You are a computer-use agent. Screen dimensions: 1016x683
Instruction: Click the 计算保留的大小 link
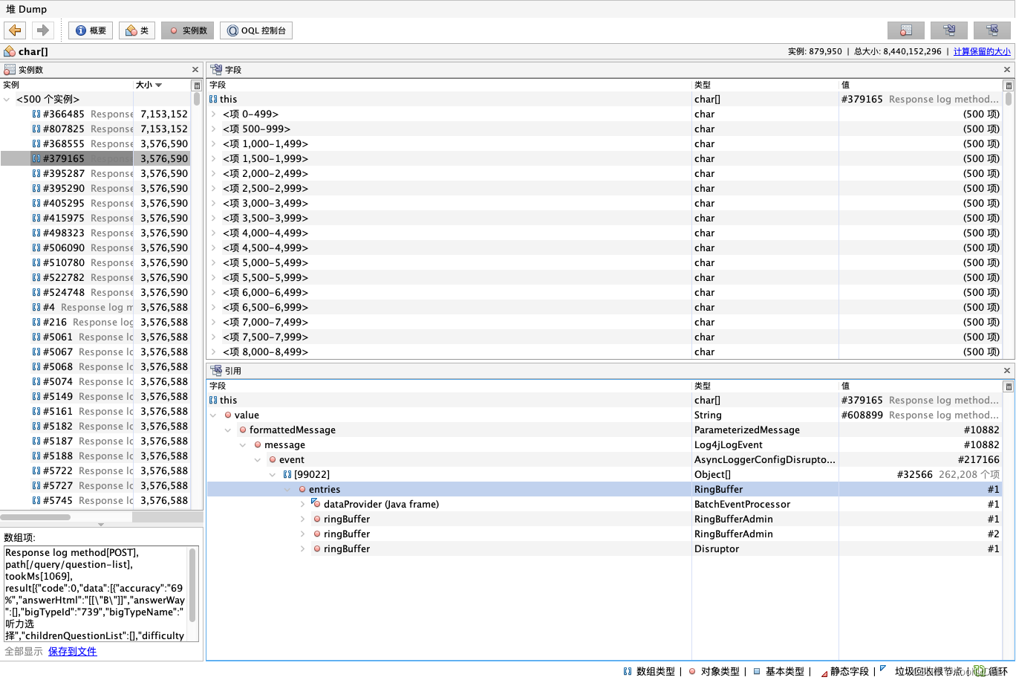[982, 52]
